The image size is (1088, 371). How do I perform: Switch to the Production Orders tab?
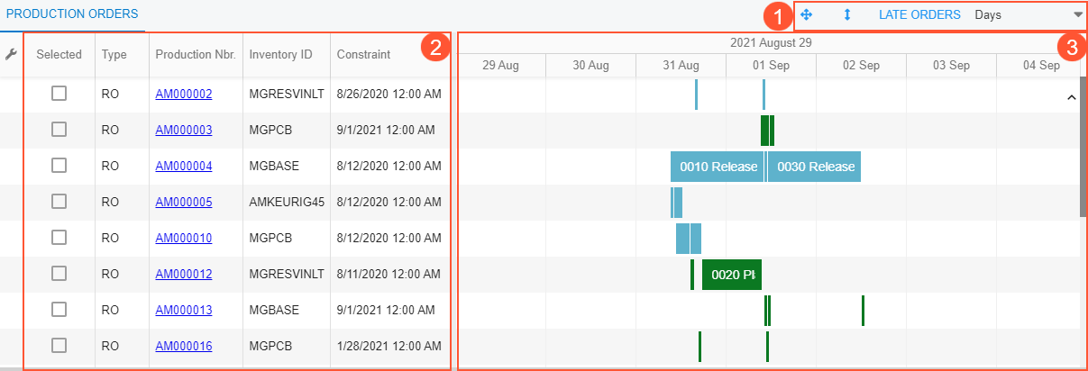click(x=72, y=14)
